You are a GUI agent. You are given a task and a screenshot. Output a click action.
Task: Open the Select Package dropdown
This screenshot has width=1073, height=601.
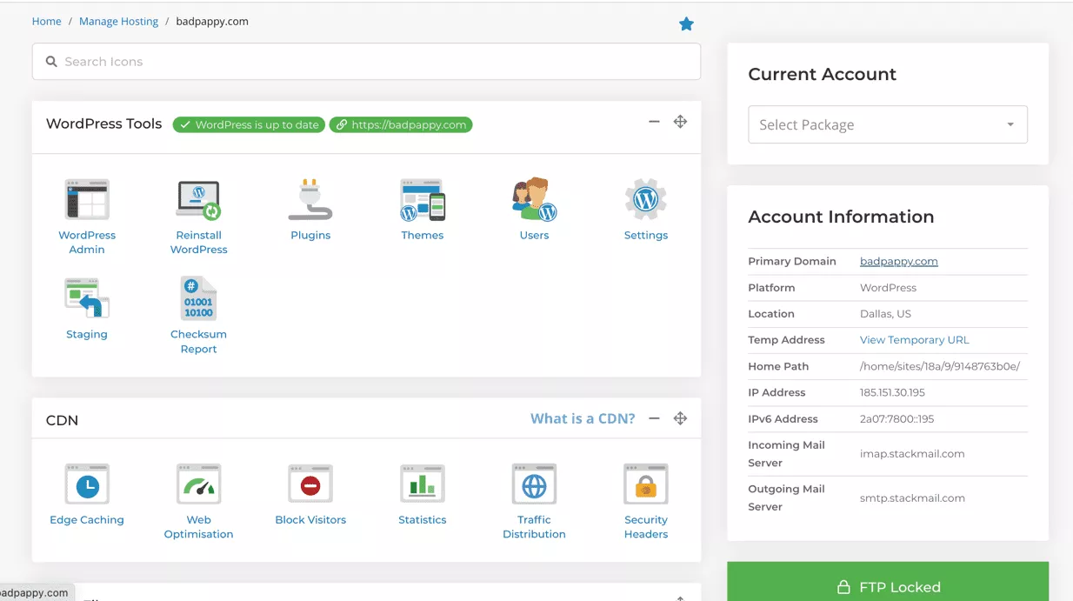[888, 124]
